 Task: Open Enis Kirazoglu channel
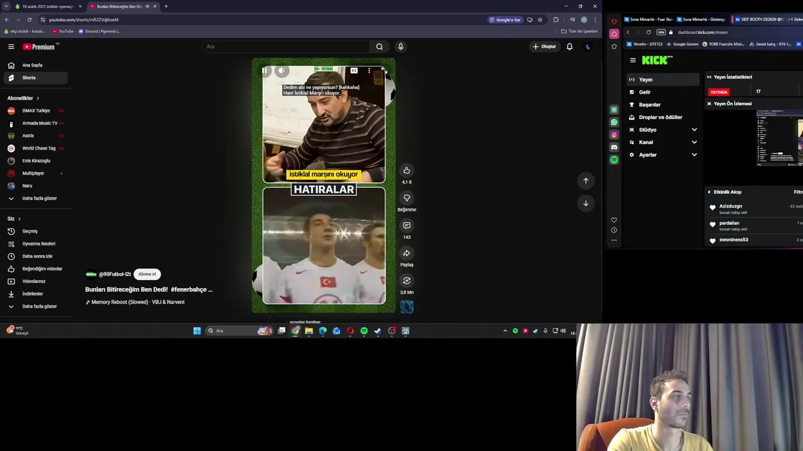pyautogui.click(x=35, y=161)
